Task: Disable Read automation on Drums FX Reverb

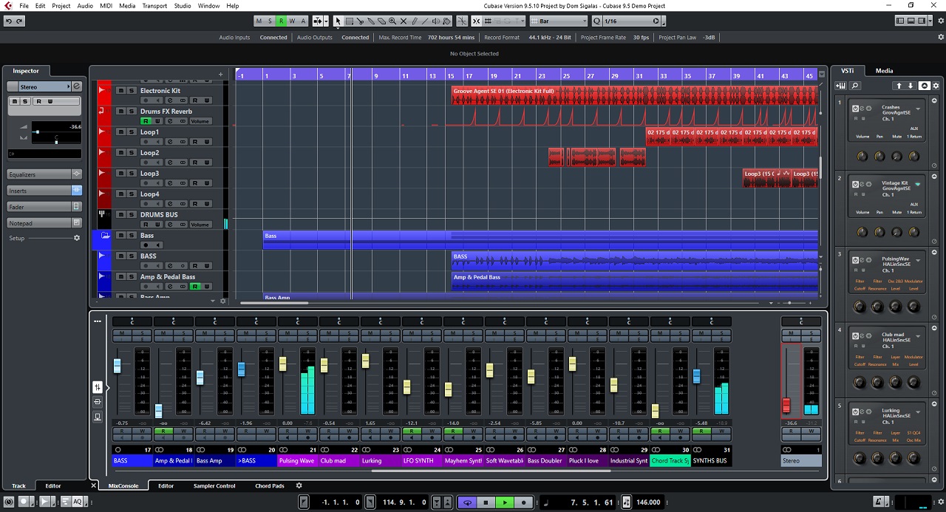Action: (x=146, y=121)
